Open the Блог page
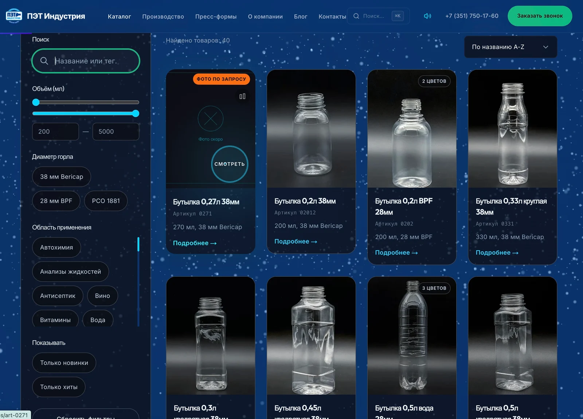The width and height of the screenshot is (583, 419). coord(301,16)
